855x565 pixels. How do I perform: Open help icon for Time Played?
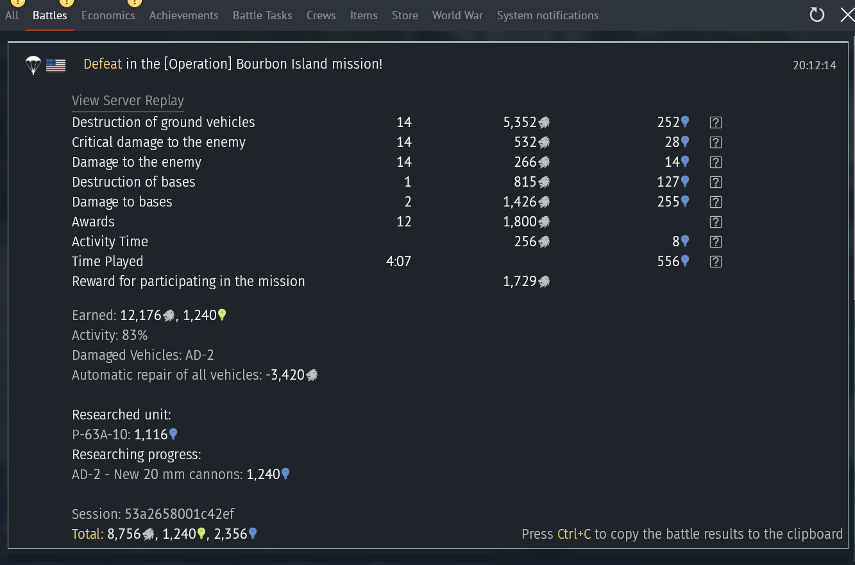[x=716, y=262]
